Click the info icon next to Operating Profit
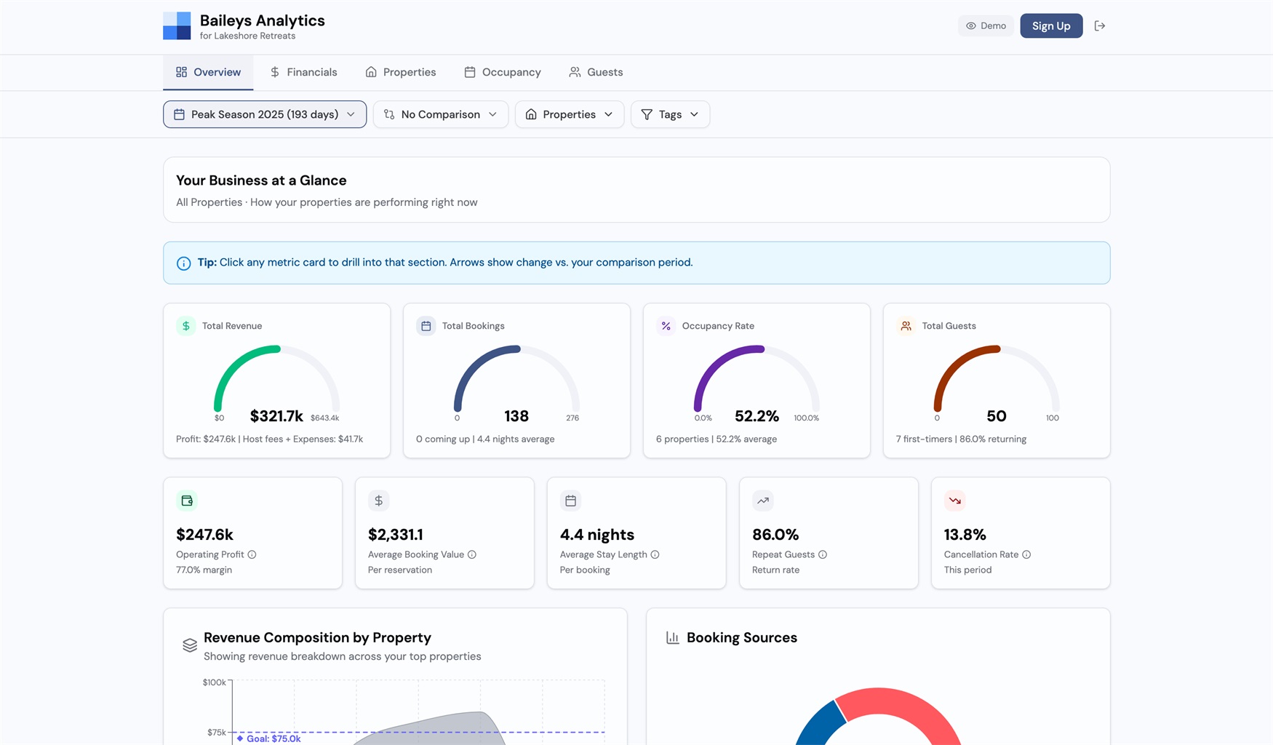Viewport: 1273px width, 745px height. (x=252, y=554)
